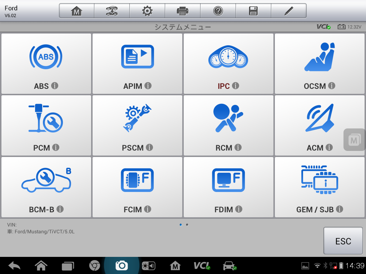Select the PCM powertrain tile
This screenshot has height=274, width=366.
point(46,125)
